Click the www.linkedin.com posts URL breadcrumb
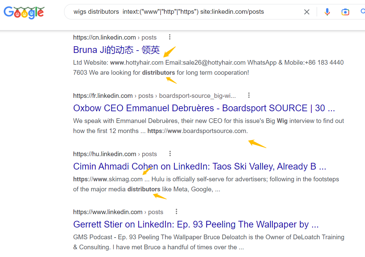The width and height of the screenshot is (365, 257). (x=118, y=212)
